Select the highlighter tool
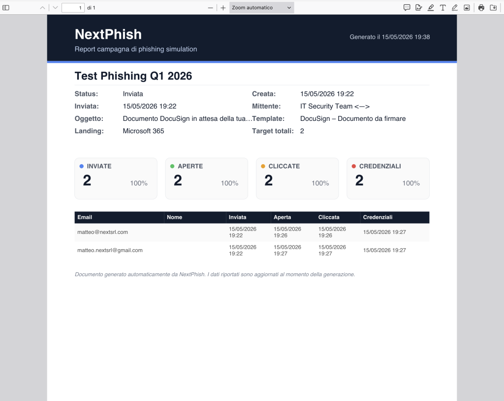 431,8
